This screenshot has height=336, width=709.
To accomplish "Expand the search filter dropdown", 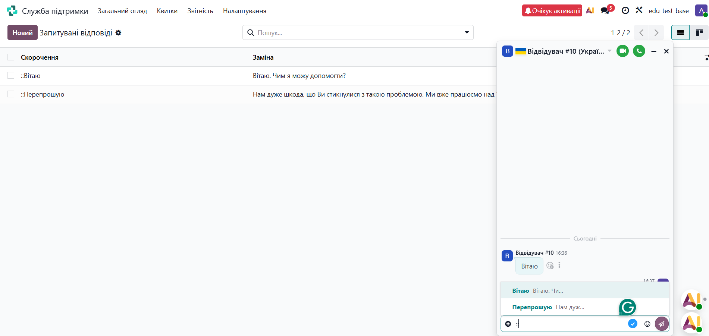I will [467, 32].
